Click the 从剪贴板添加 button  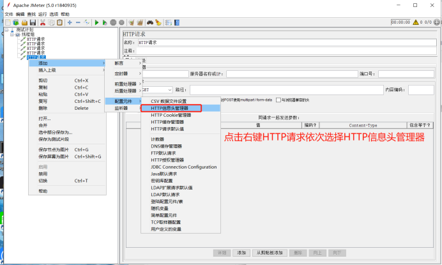[270, 253]
